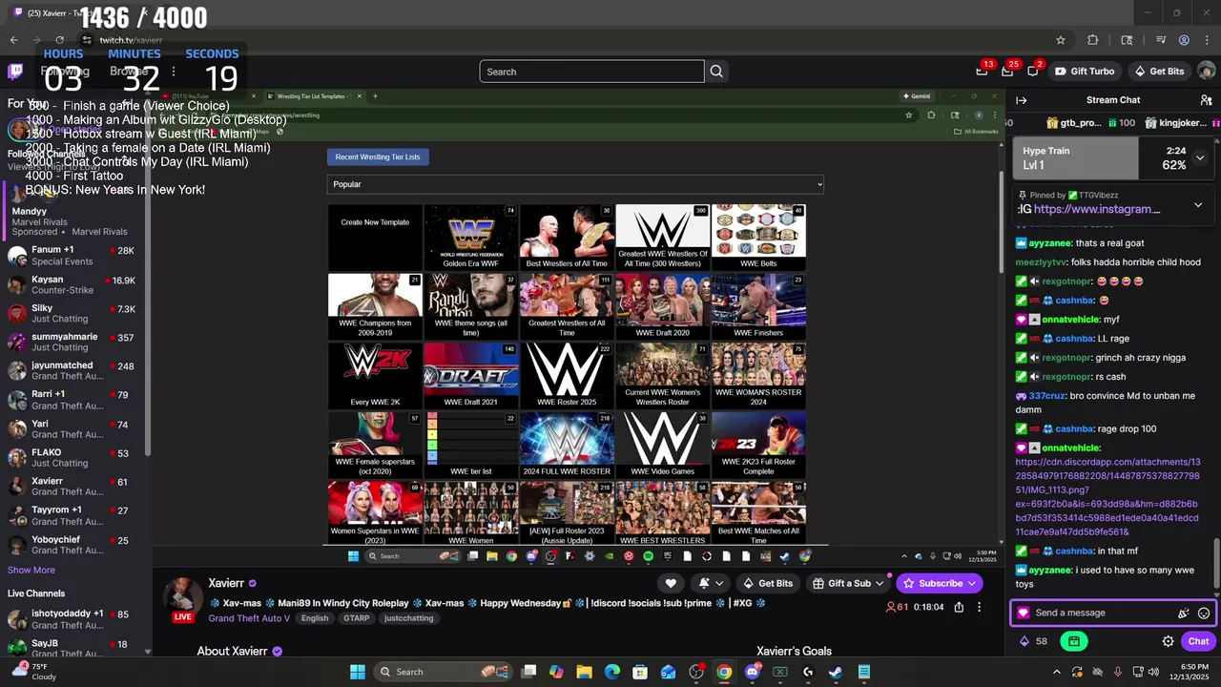Expand the Hype Train details chevron
The width and height of the screenshot is (1221, 687).
pyautogui.click(x=1200, y=157)
